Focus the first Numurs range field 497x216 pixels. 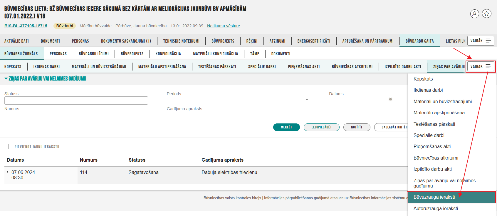click(37, 114)
